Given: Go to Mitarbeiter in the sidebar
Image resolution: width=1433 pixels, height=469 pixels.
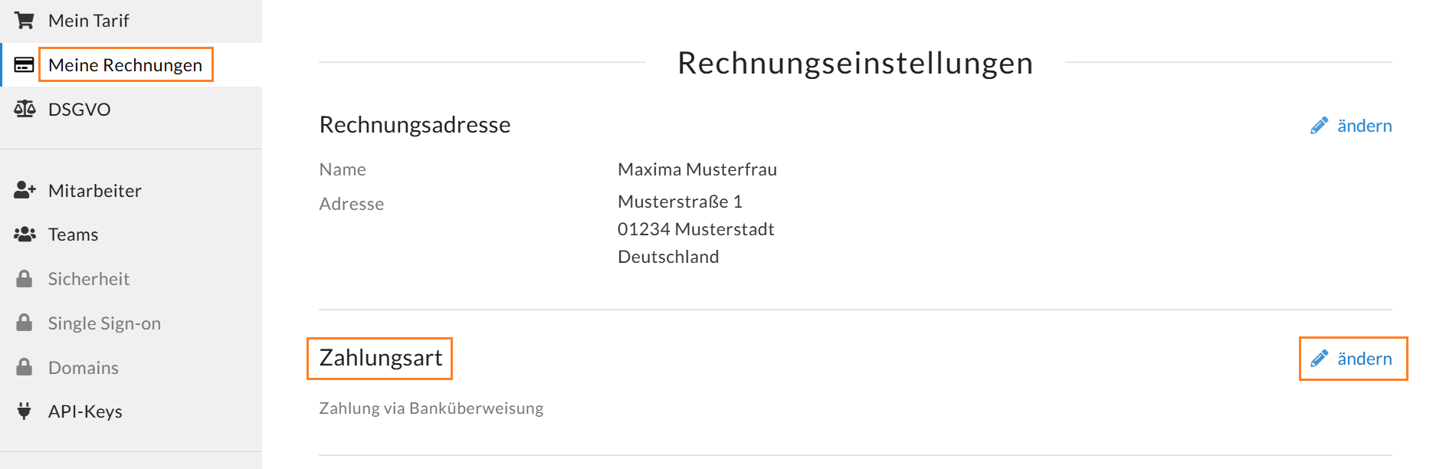Looking at the screenshot, I should pos(131,190).
